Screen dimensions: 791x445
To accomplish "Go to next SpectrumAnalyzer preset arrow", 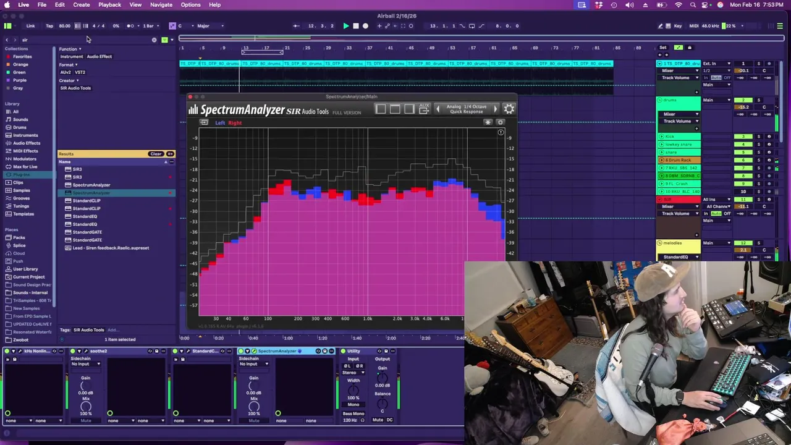I will pyautogui.click(x=495, y=109).
